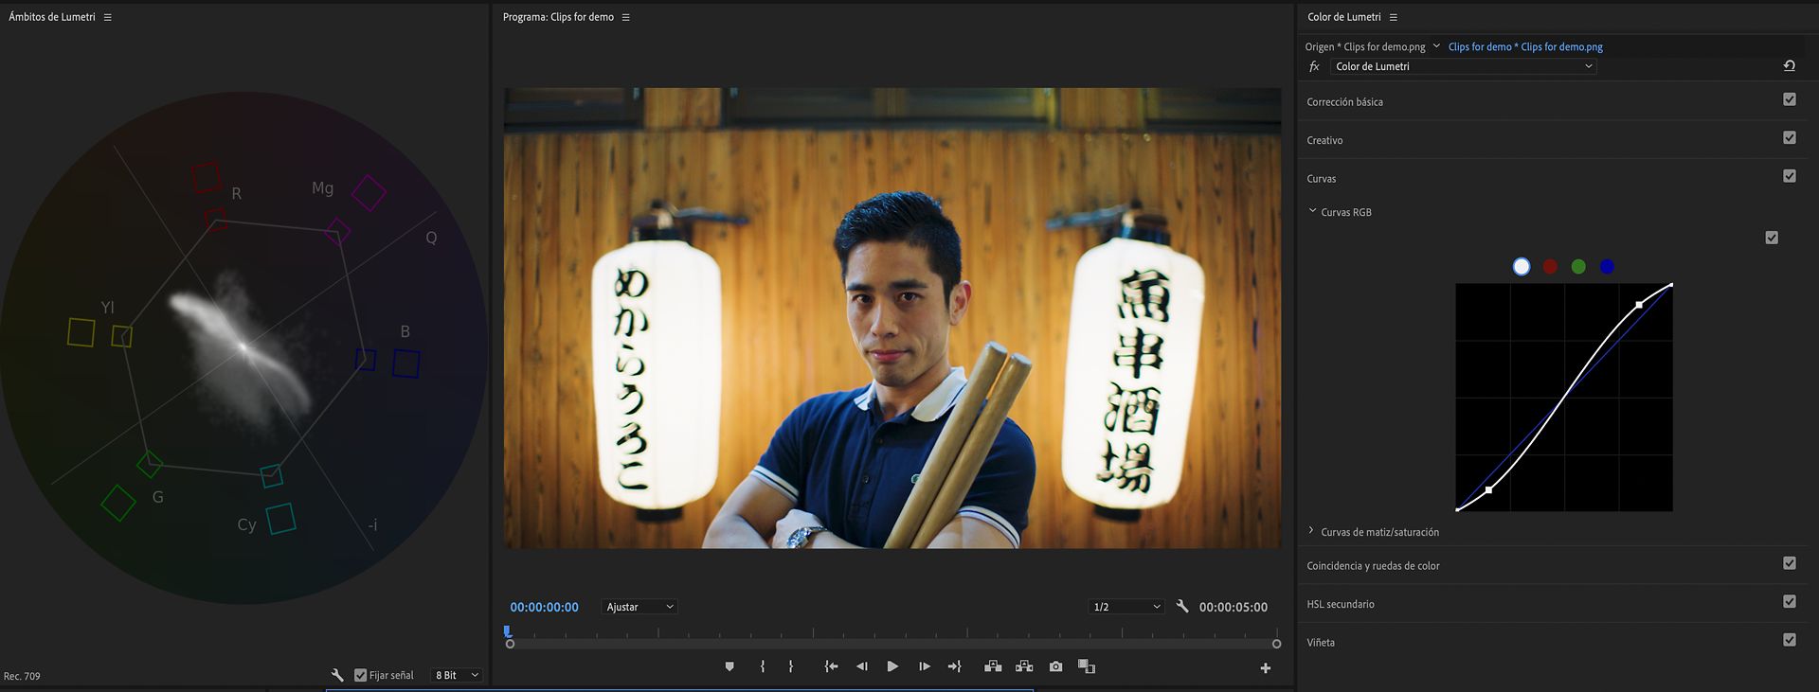Open the button editor plus icon

click(x=1265, y=668)
